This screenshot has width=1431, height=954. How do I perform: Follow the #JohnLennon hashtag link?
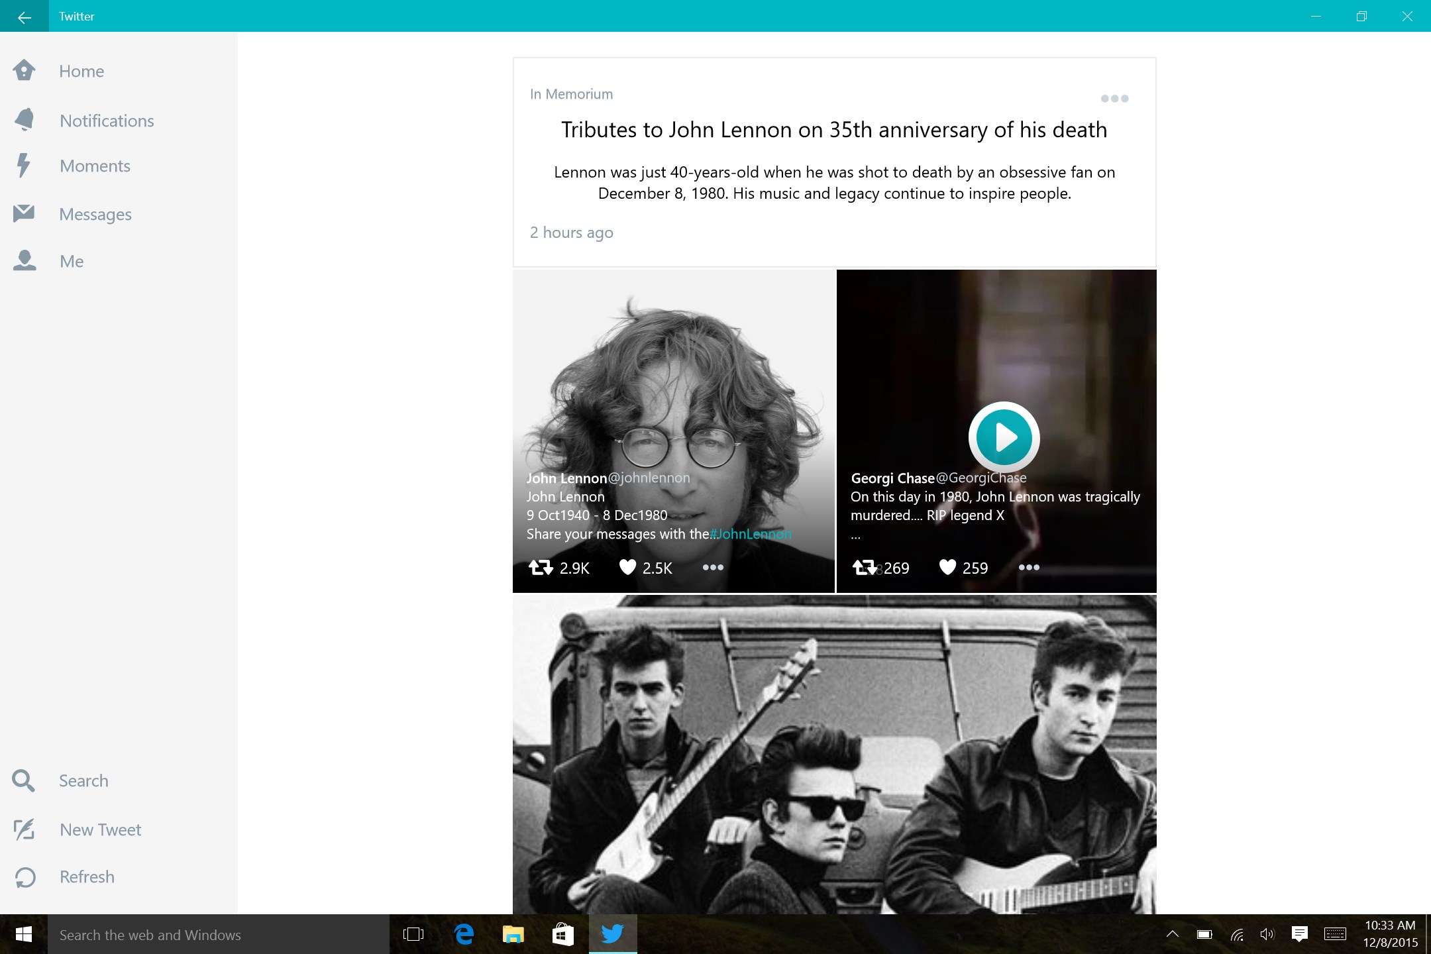point(751,534)
